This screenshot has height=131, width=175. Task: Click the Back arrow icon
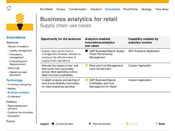point(156,123)
